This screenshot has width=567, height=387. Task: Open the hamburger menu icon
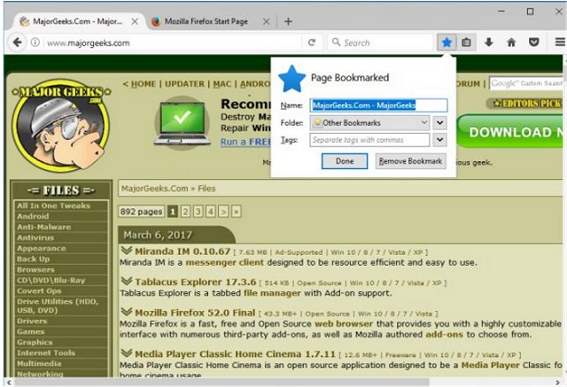(560, 43)
